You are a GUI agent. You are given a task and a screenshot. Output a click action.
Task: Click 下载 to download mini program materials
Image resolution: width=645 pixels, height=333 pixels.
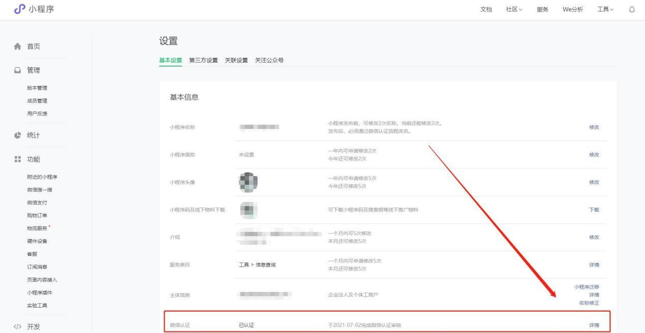point(594,209)
